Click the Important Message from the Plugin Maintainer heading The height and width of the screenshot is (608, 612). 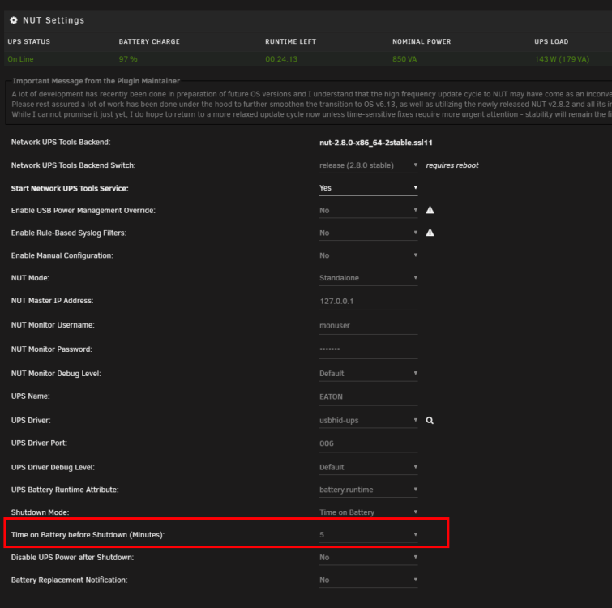pos(96,81)
